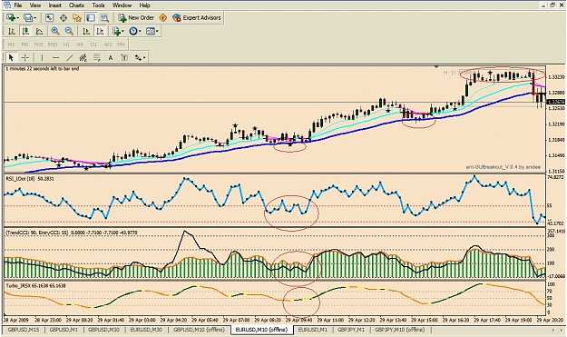Open the View menu
Viewport: 567px width, 337px height.
35,5
